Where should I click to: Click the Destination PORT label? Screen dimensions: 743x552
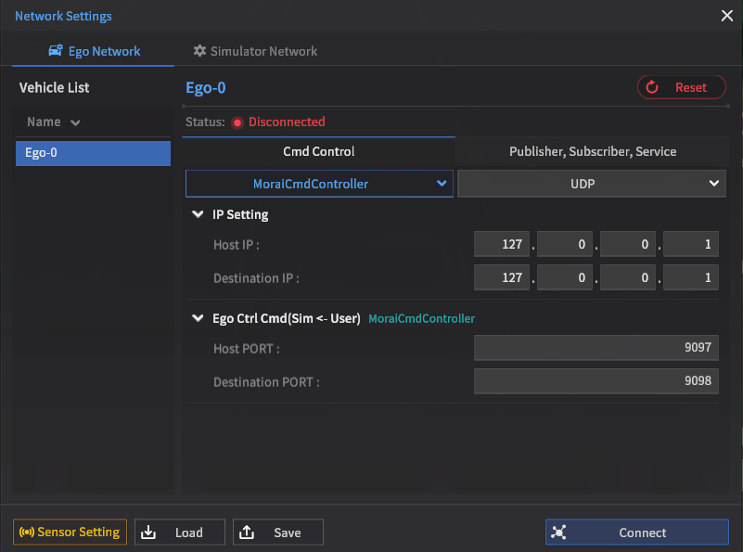point(266,382)
